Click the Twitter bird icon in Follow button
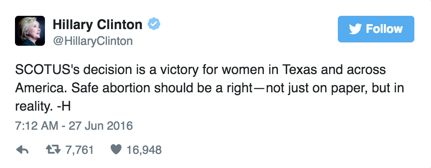This screenshot has width=431, height=168. coord(355,29)
